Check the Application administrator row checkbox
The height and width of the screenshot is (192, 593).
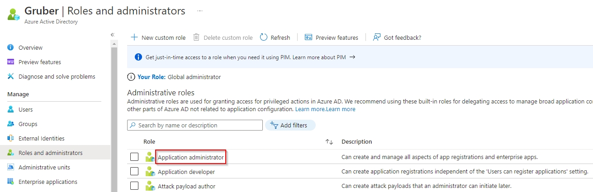[134, 157]
